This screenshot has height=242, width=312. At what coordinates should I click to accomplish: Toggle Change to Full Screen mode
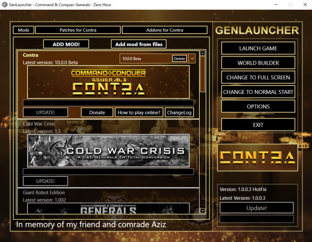258,77
